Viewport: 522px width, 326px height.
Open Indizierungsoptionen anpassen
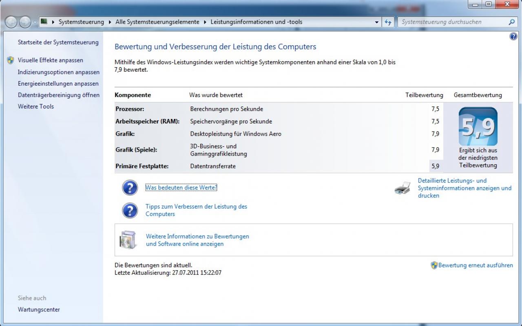(x=59, y=72)
